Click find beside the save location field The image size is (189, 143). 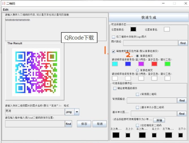[68, 124]
